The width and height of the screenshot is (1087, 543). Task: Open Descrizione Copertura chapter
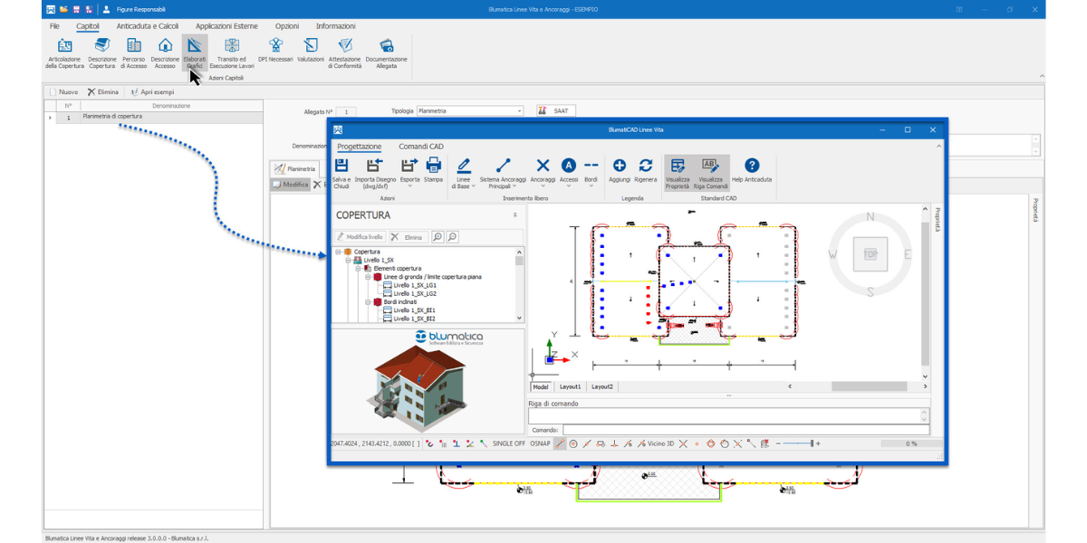pyautogui.click(x=102, y=53)
